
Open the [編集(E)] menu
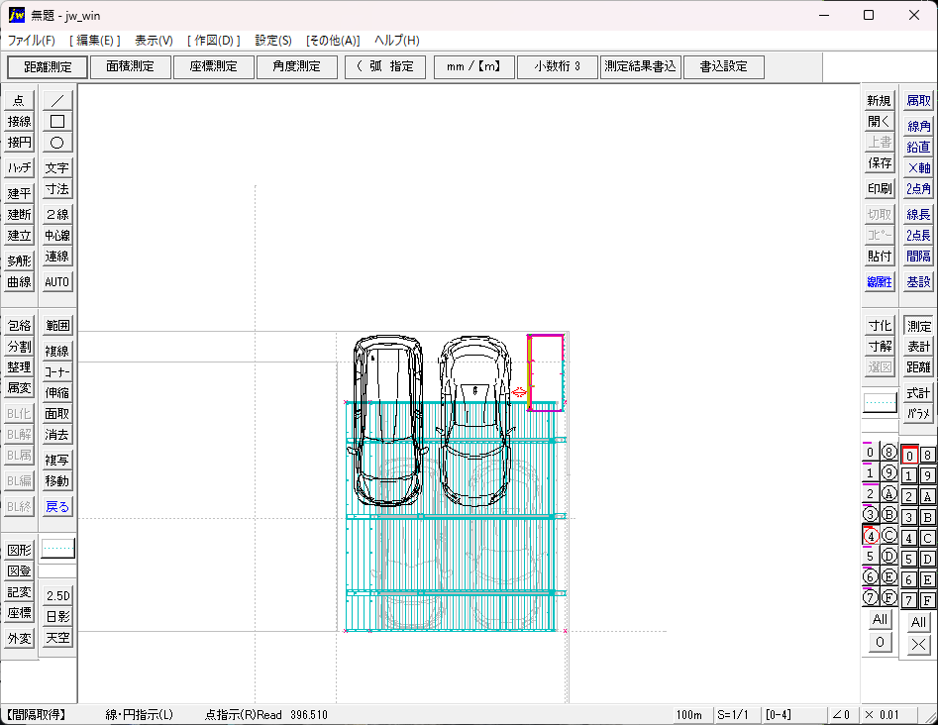(x=94, y=40)
